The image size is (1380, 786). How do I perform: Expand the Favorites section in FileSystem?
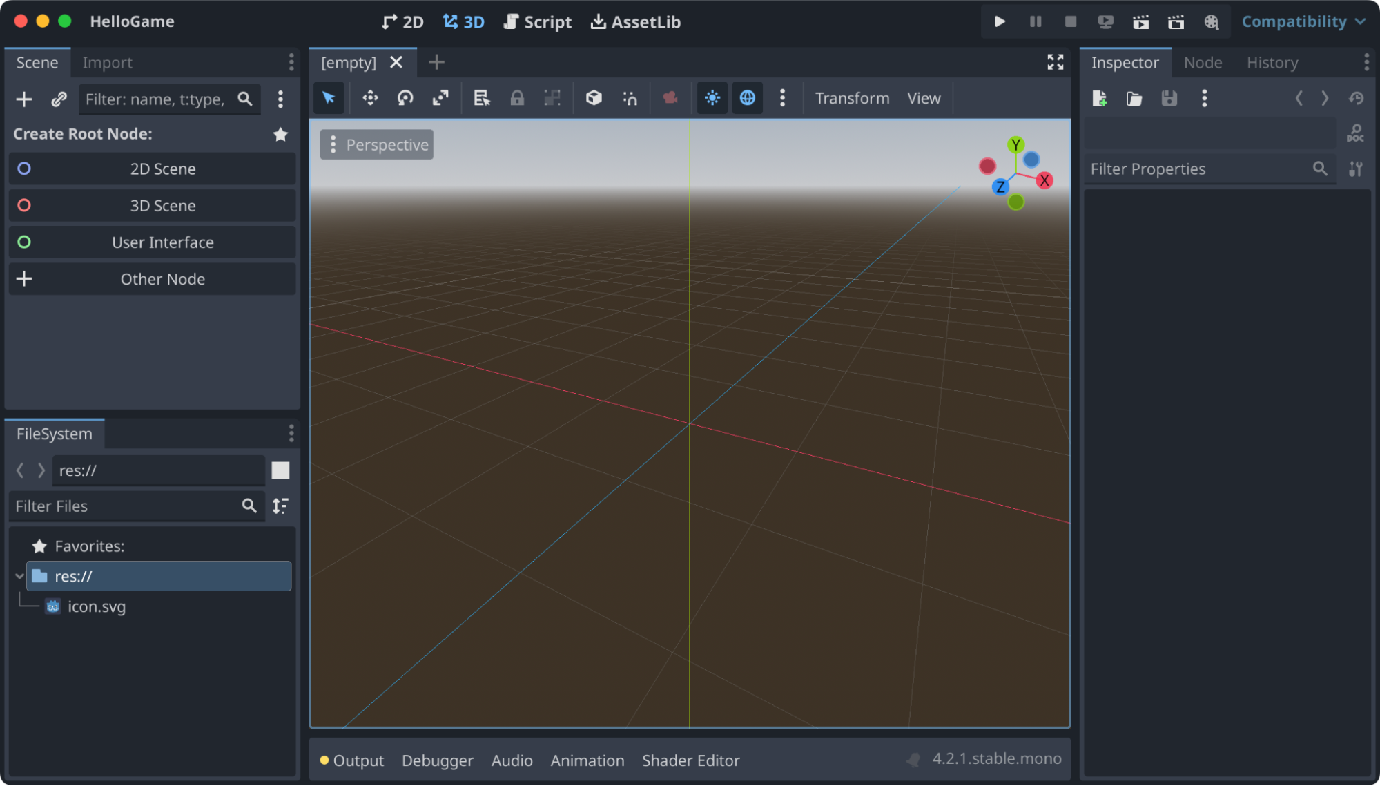[38, 545]
